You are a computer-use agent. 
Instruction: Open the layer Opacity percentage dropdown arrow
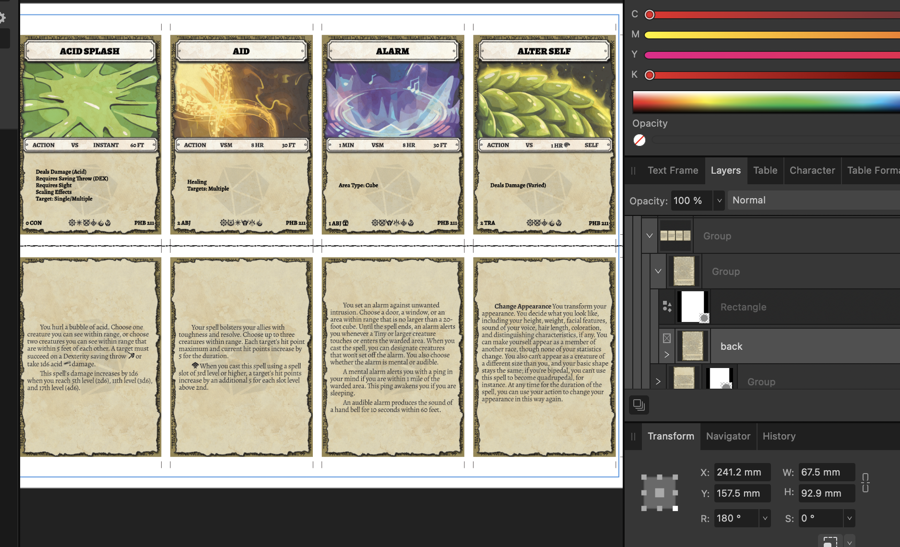pos(719,201)
